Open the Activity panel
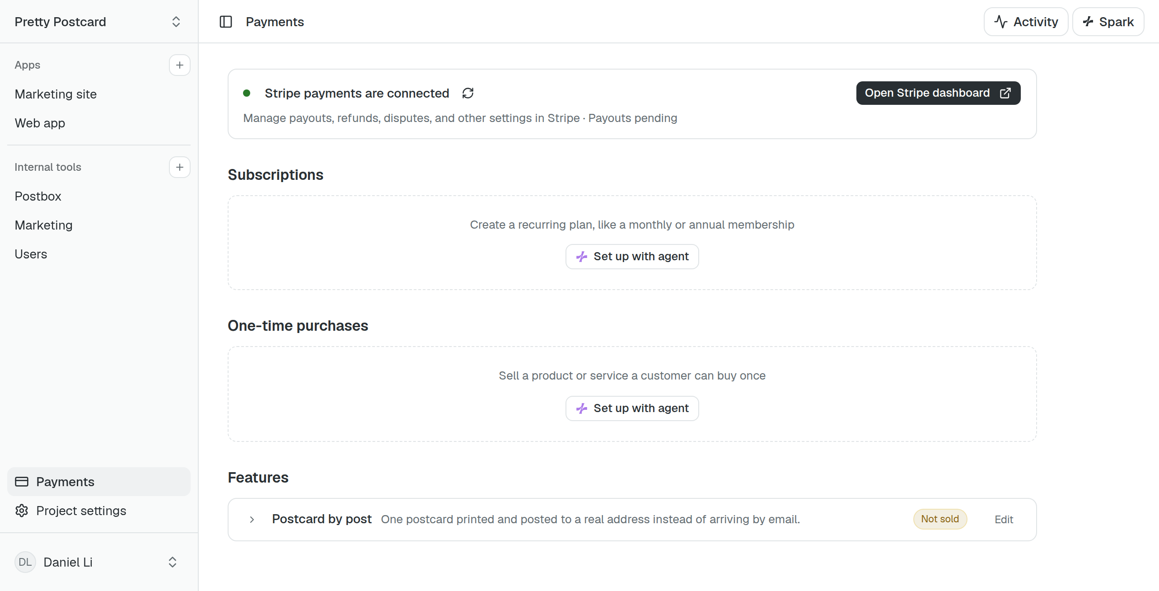This screenshot has height=591, width=1159. [1026, 22]
